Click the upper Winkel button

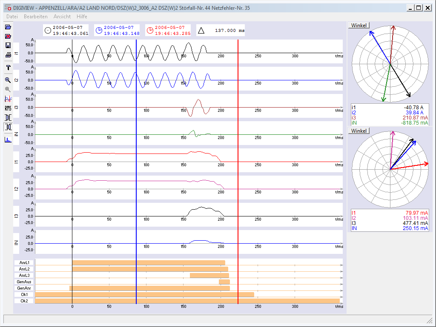coord(359,25)
